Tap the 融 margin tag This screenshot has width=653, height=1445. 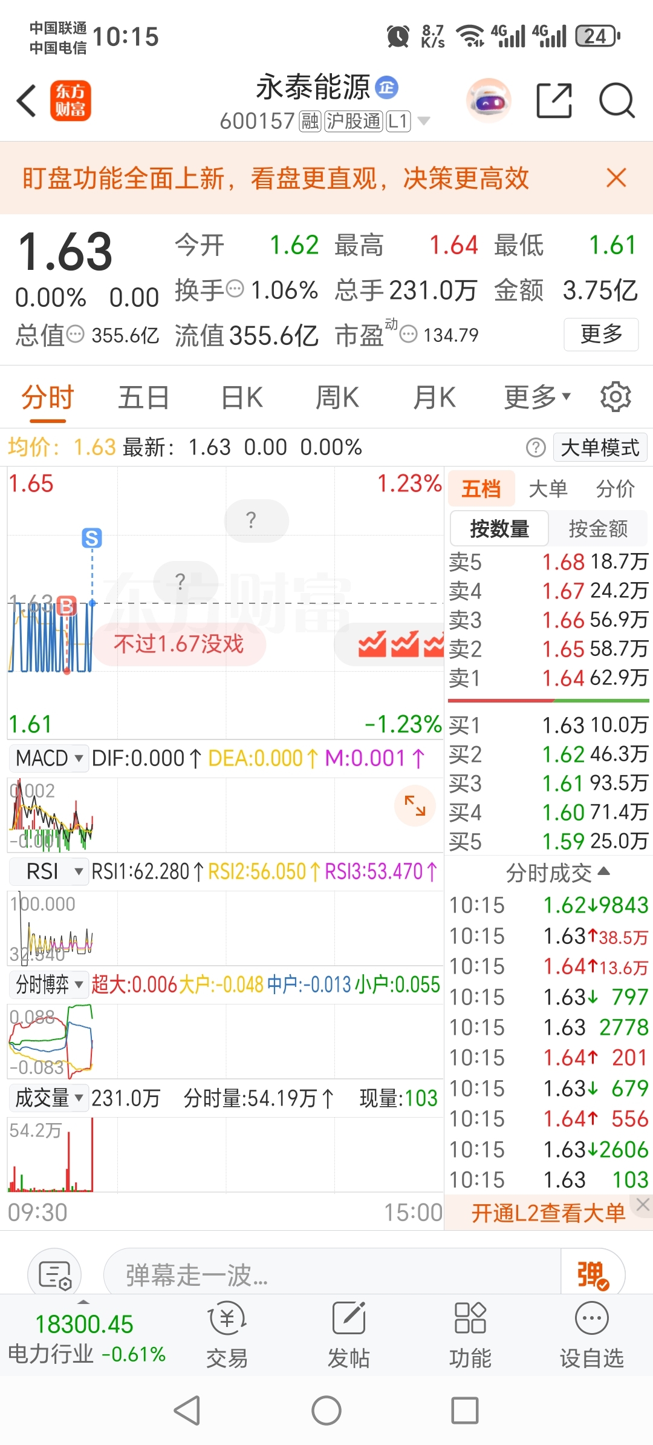point(310,121)
